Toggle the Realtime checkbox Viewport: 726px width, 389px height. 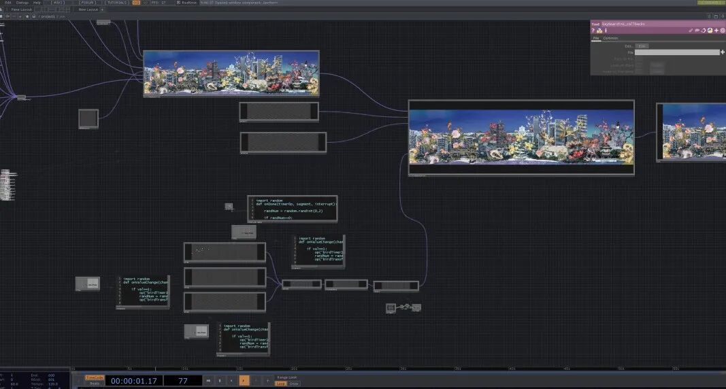[179, 3]
